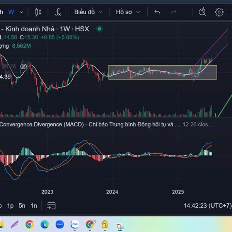The width and height of the screenshot is (232, 232).
Task: Click the green market status dot
Action: coord(100,29)
